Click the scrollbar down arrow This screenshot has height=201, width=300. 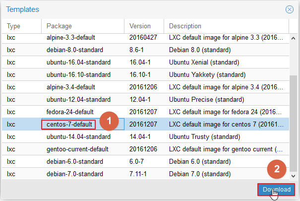click(293, 176)
